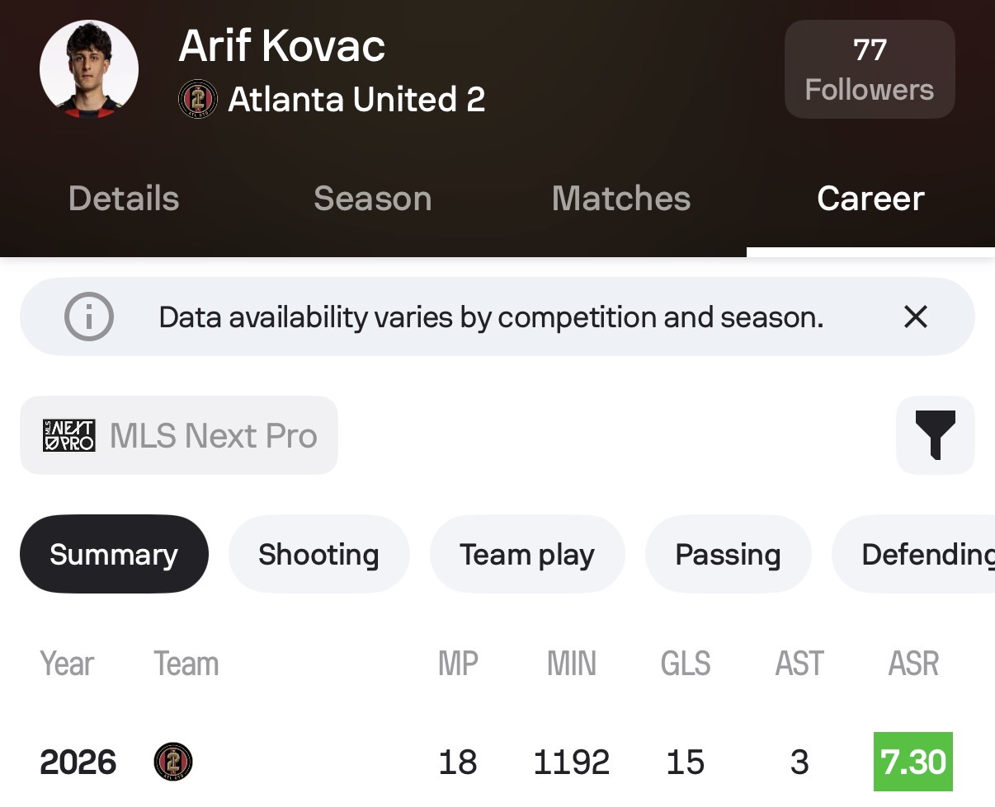The height and width of the screenshot is (807, 995).
Task: Tap the green 7.30 rating badge
Action: [x=913, y=762]
